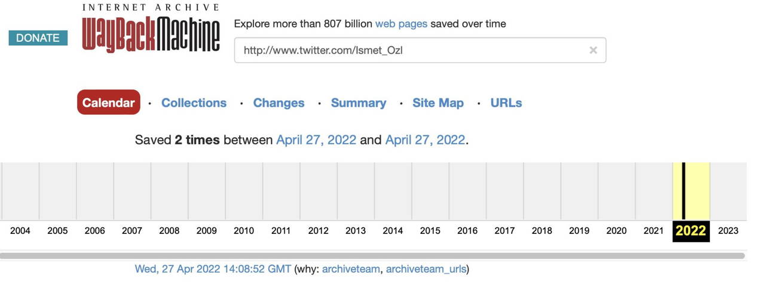The height and width of the screenshot is (287, 765).
Task: Switch to the Collections tab
Action: coord(194,103)
